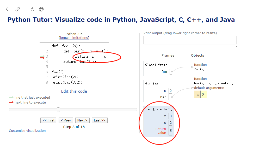Jump to first step with << First
The width and height of the screenshot is (278, 157).
point(48,120)
